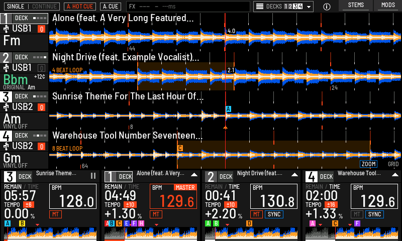Viewport: 402px width, 241px height.
Task: Tap the pause icon on deck 3 panel
Action: pyautogui.click(x=93, y=176)
